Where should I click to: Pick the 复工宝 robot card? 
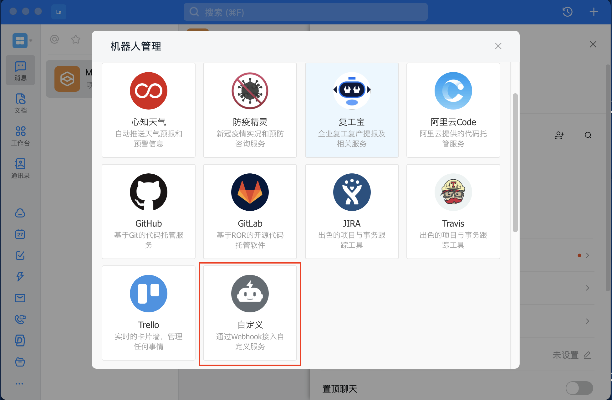[352, 110]
